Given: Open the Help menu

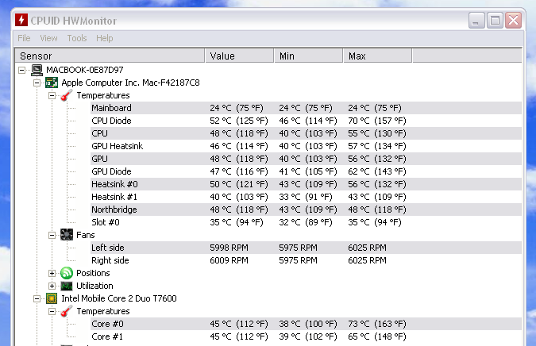Looking at the screenshot, I should click(104, 38).
